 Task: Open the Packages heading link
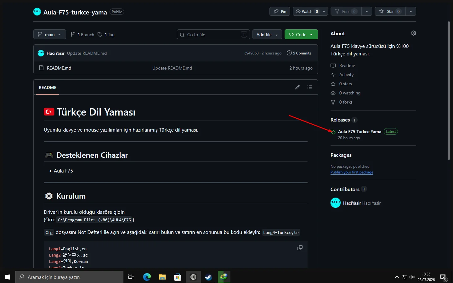[341, 155]
